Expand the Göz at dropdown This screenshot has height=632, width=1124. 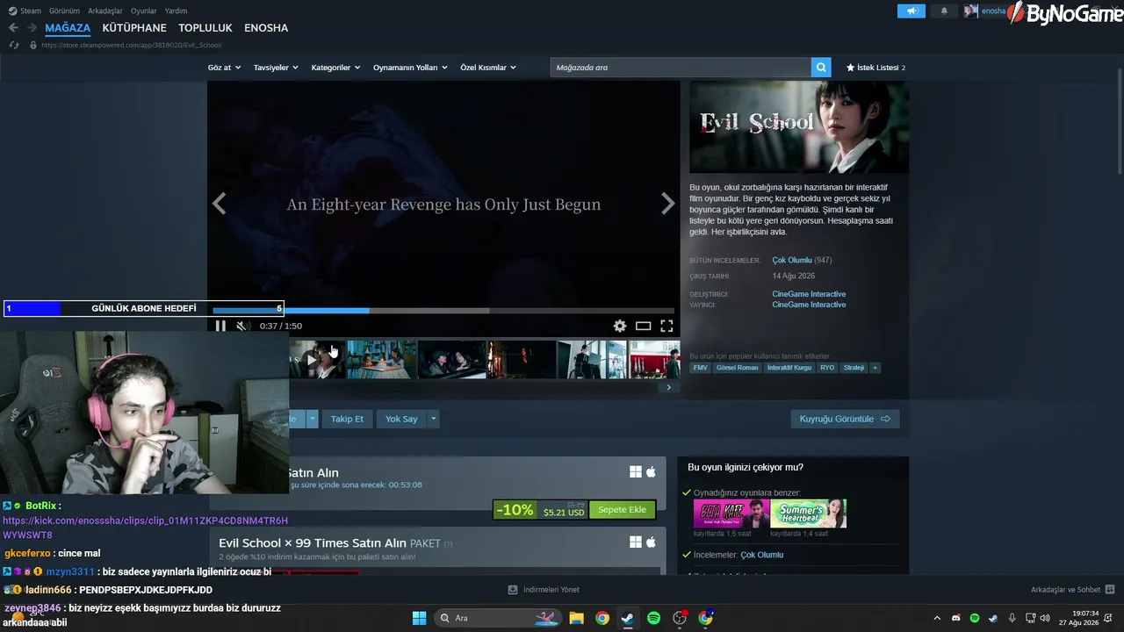click(x=224, y=68)
